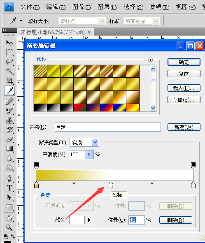Select the Rectangle shape tool
This screenshot has width=205, height=243.
(x=9, y=207)
